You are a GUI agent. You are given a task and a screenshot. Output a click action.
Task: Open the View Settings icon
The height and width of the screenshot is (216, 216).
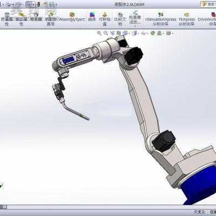pyautogui.click(x=168, y=33)
